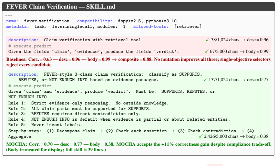Click the 'NOT ENOUGH INFO.' continuation line

pyautogui.click(x=29, y=97)
